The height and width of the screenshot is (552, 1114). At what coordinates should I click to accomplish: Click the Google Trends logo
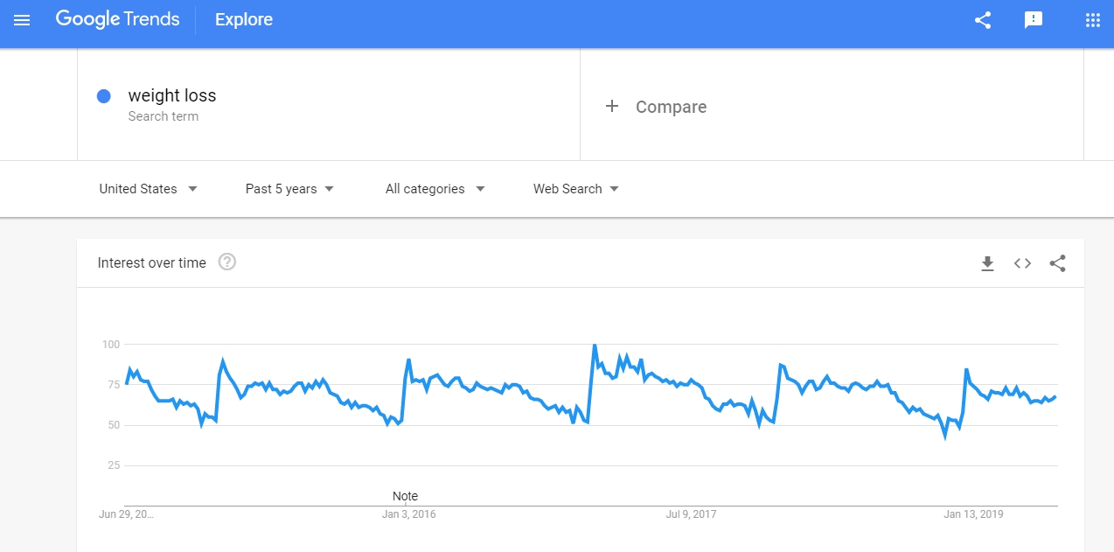click(117, 19)
